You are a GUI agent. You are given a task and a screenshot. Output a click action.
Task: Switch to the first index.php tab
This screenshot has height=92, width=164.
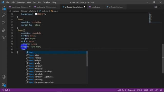click(20, 7)
